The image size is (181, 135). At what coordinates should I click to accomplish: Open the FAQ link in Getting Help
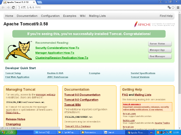[x=125, y=95]
